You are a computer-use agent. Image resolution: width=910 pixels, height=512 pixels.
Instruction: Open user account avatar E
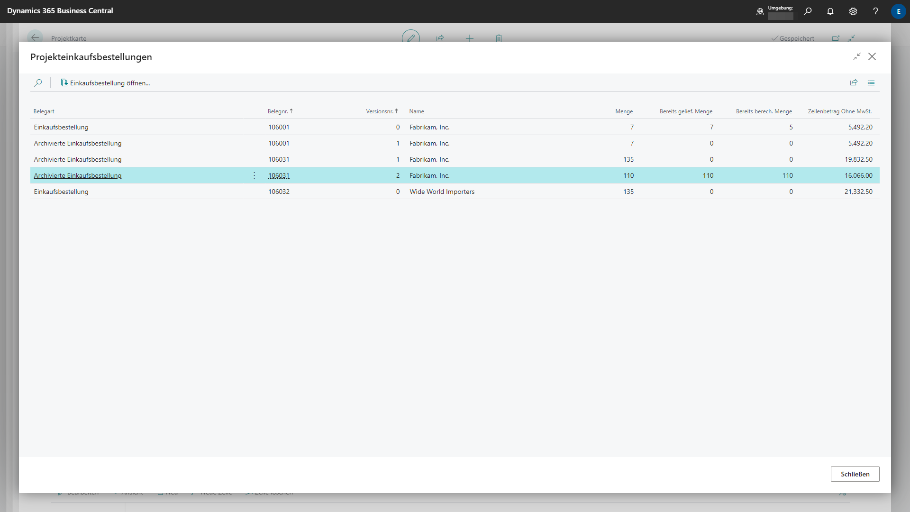pos(898,11)
